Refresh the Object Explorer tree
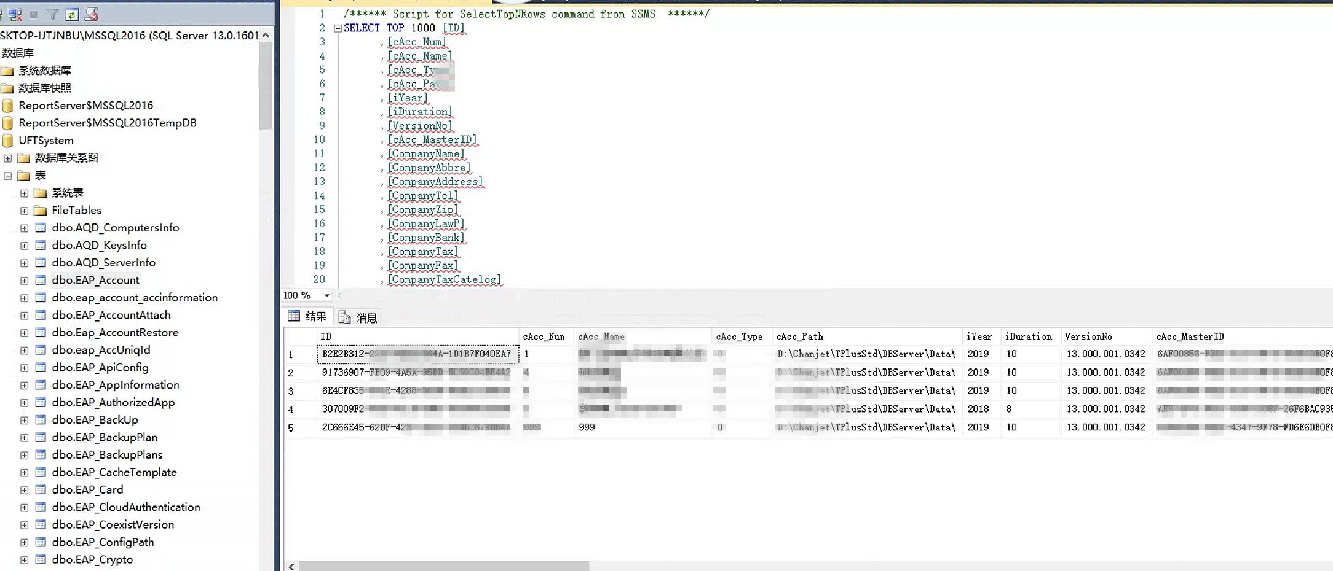The height and width of the screenshot is (571, 1333). pyautogui.click(x=72, y=14)
